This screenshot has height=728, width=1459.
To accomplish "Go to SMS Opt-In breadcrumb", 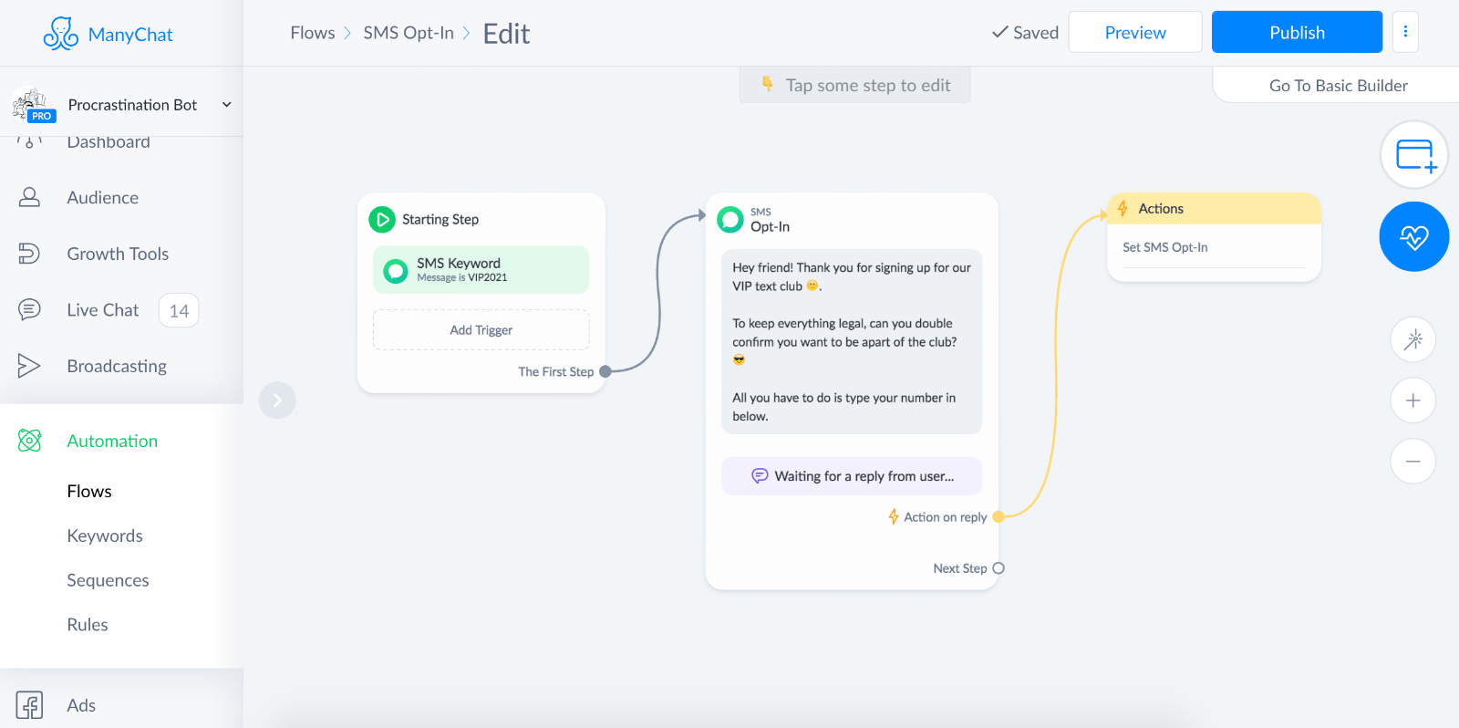I will [x=409, y=33].
